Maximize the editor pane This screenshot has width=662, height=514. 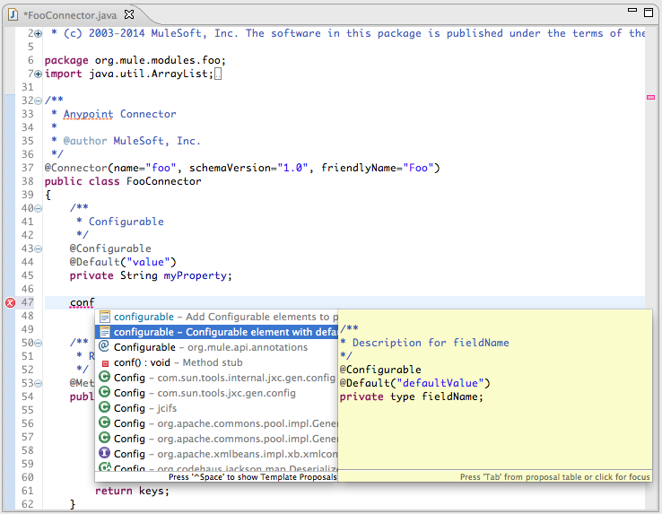pyautogui.click(x=647, y=13)
